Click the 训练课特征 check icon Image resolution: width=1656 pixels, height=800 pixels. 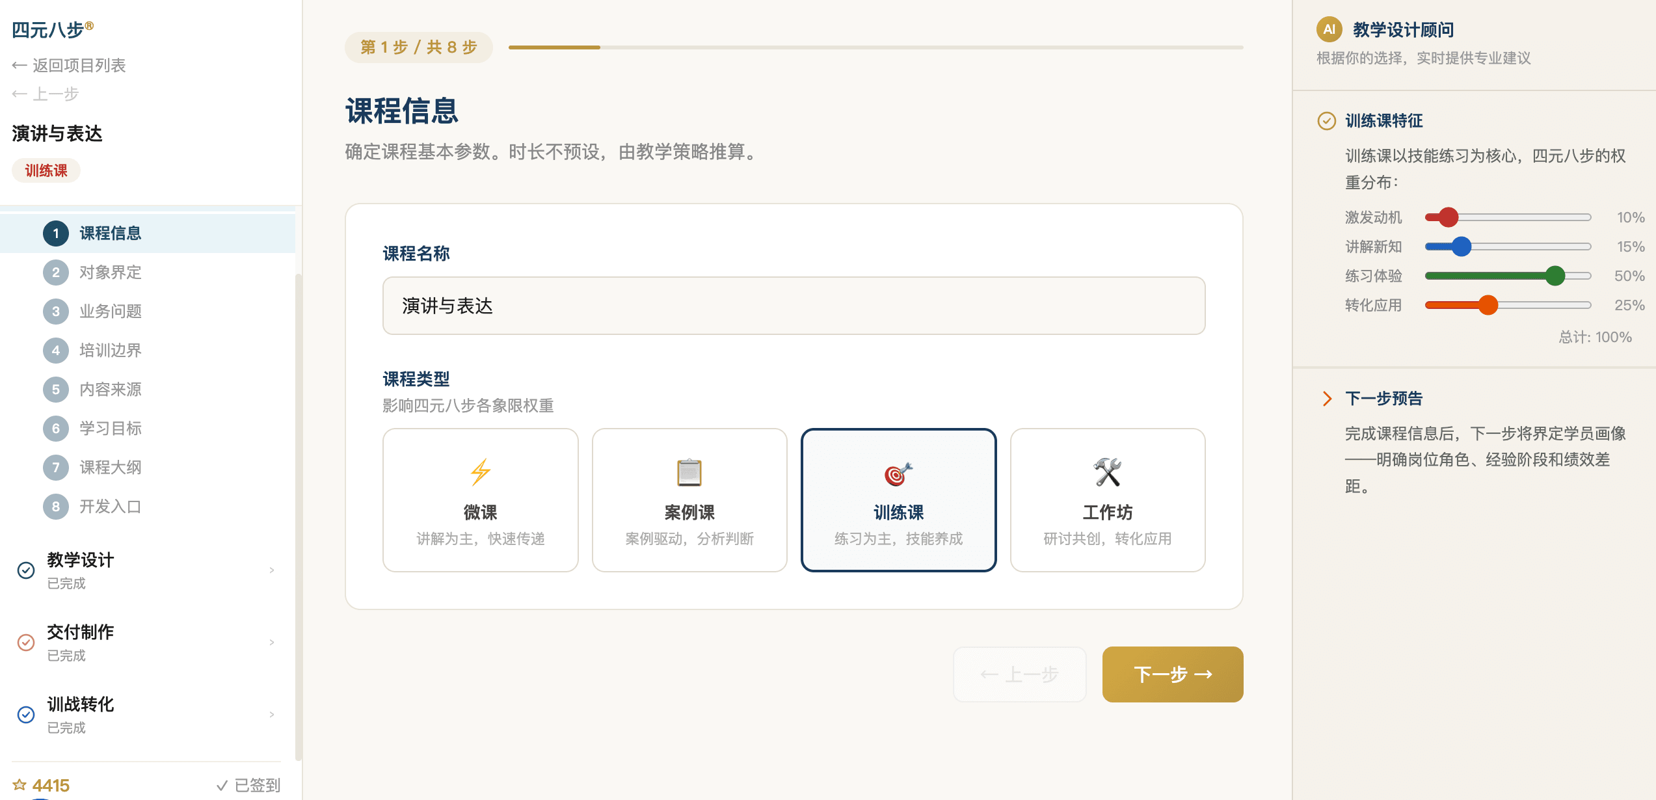coord(1327,121)
